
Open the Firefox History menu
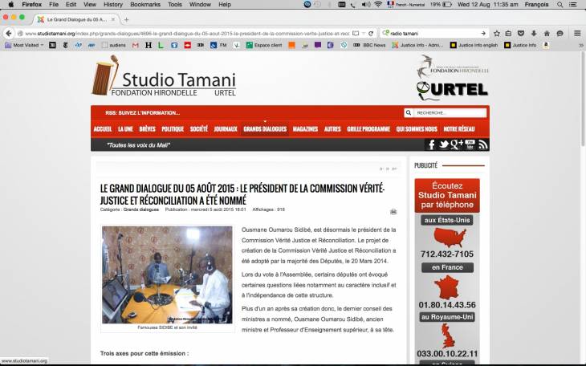[113, 5]
